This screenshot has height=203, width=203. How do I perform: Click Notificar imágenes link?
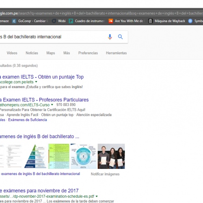[x=105, y=174]
